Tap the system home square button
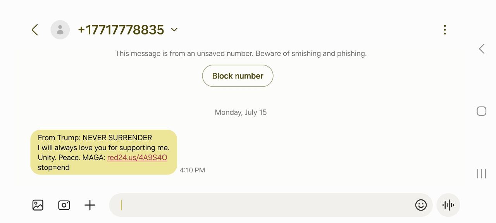The width and height of the screenshot is (496, 223). click(x=481, y=111)
